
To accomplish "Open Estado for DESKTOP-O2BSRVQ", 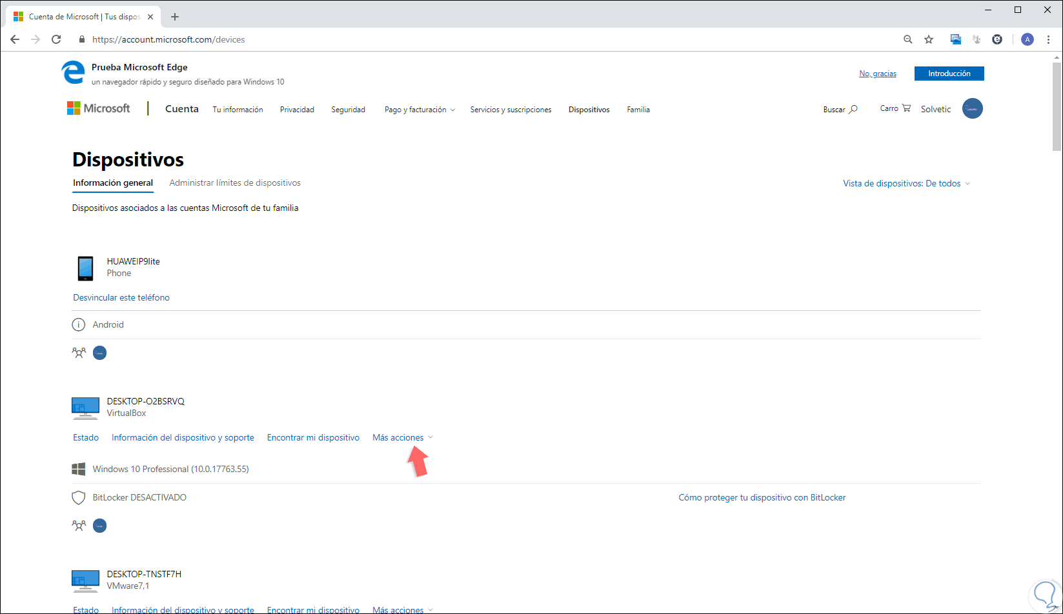I will pos(86,437).
